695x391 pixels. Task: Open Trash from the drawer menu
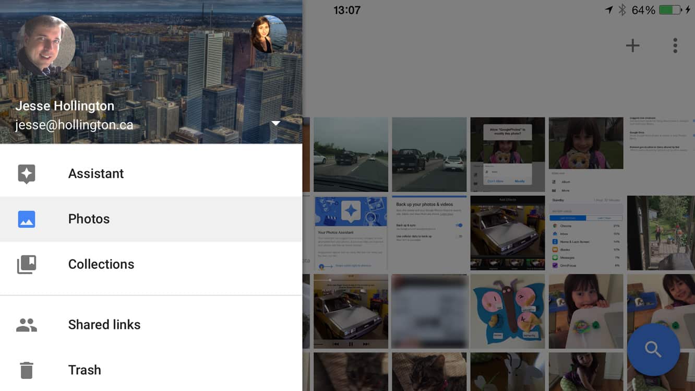pyautogui.click(x=85, y=370)
